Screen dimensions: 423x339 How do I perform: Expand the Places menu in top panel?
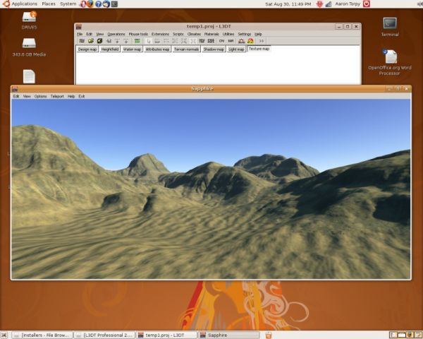point(49,4)
